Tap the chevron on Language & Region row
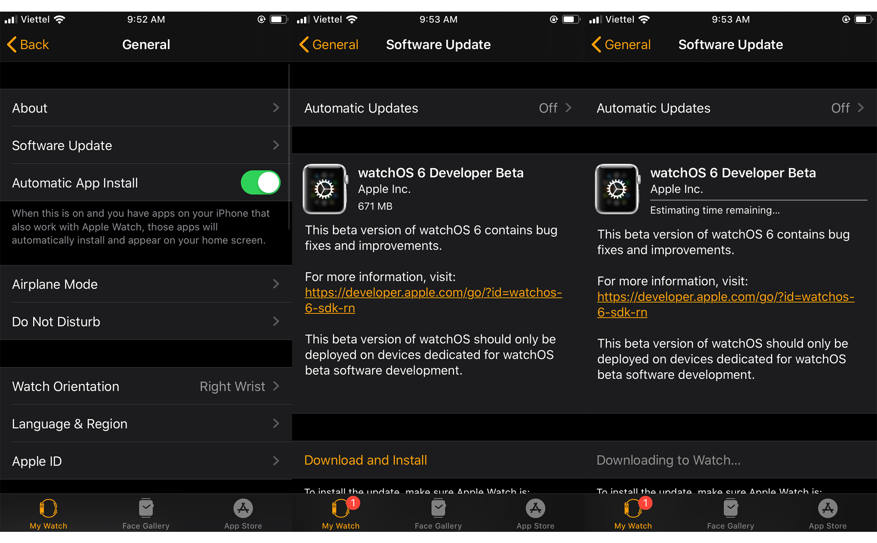877x543 pixels. (x=276, y=424)
